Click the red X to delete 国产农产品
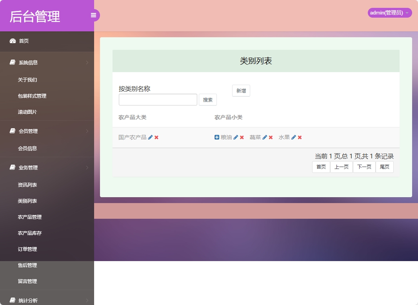 156,137
